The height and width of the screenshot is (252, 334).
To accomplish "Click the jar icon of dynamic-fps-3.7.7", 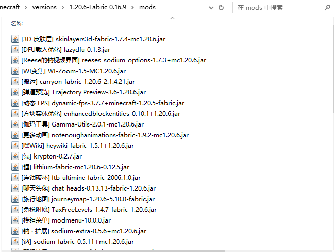I will (15, 103).
